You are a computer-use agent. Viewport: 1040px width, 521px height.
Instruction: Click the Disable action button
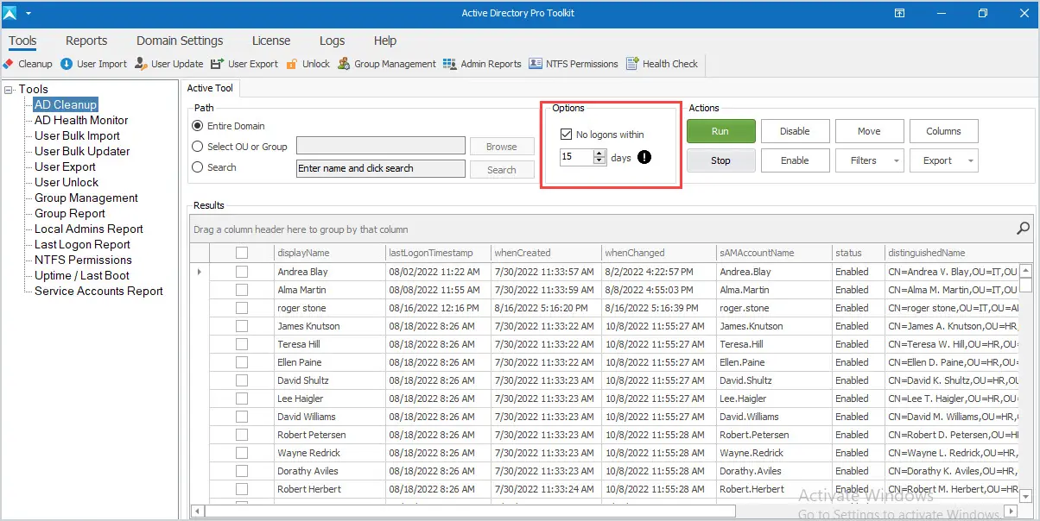[796, 131]
